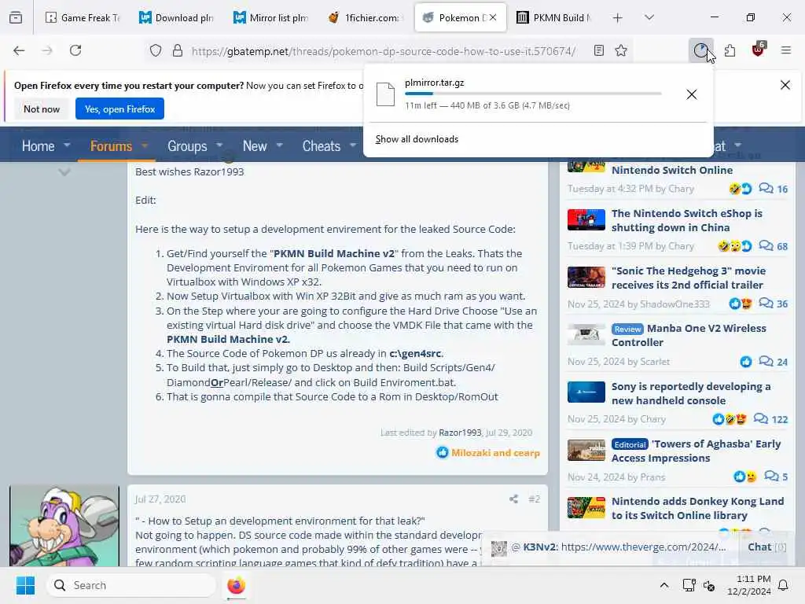Open a new tab with plus button
Image resolution: width=805 pixels, height=604 pixels.
(618, 18)
